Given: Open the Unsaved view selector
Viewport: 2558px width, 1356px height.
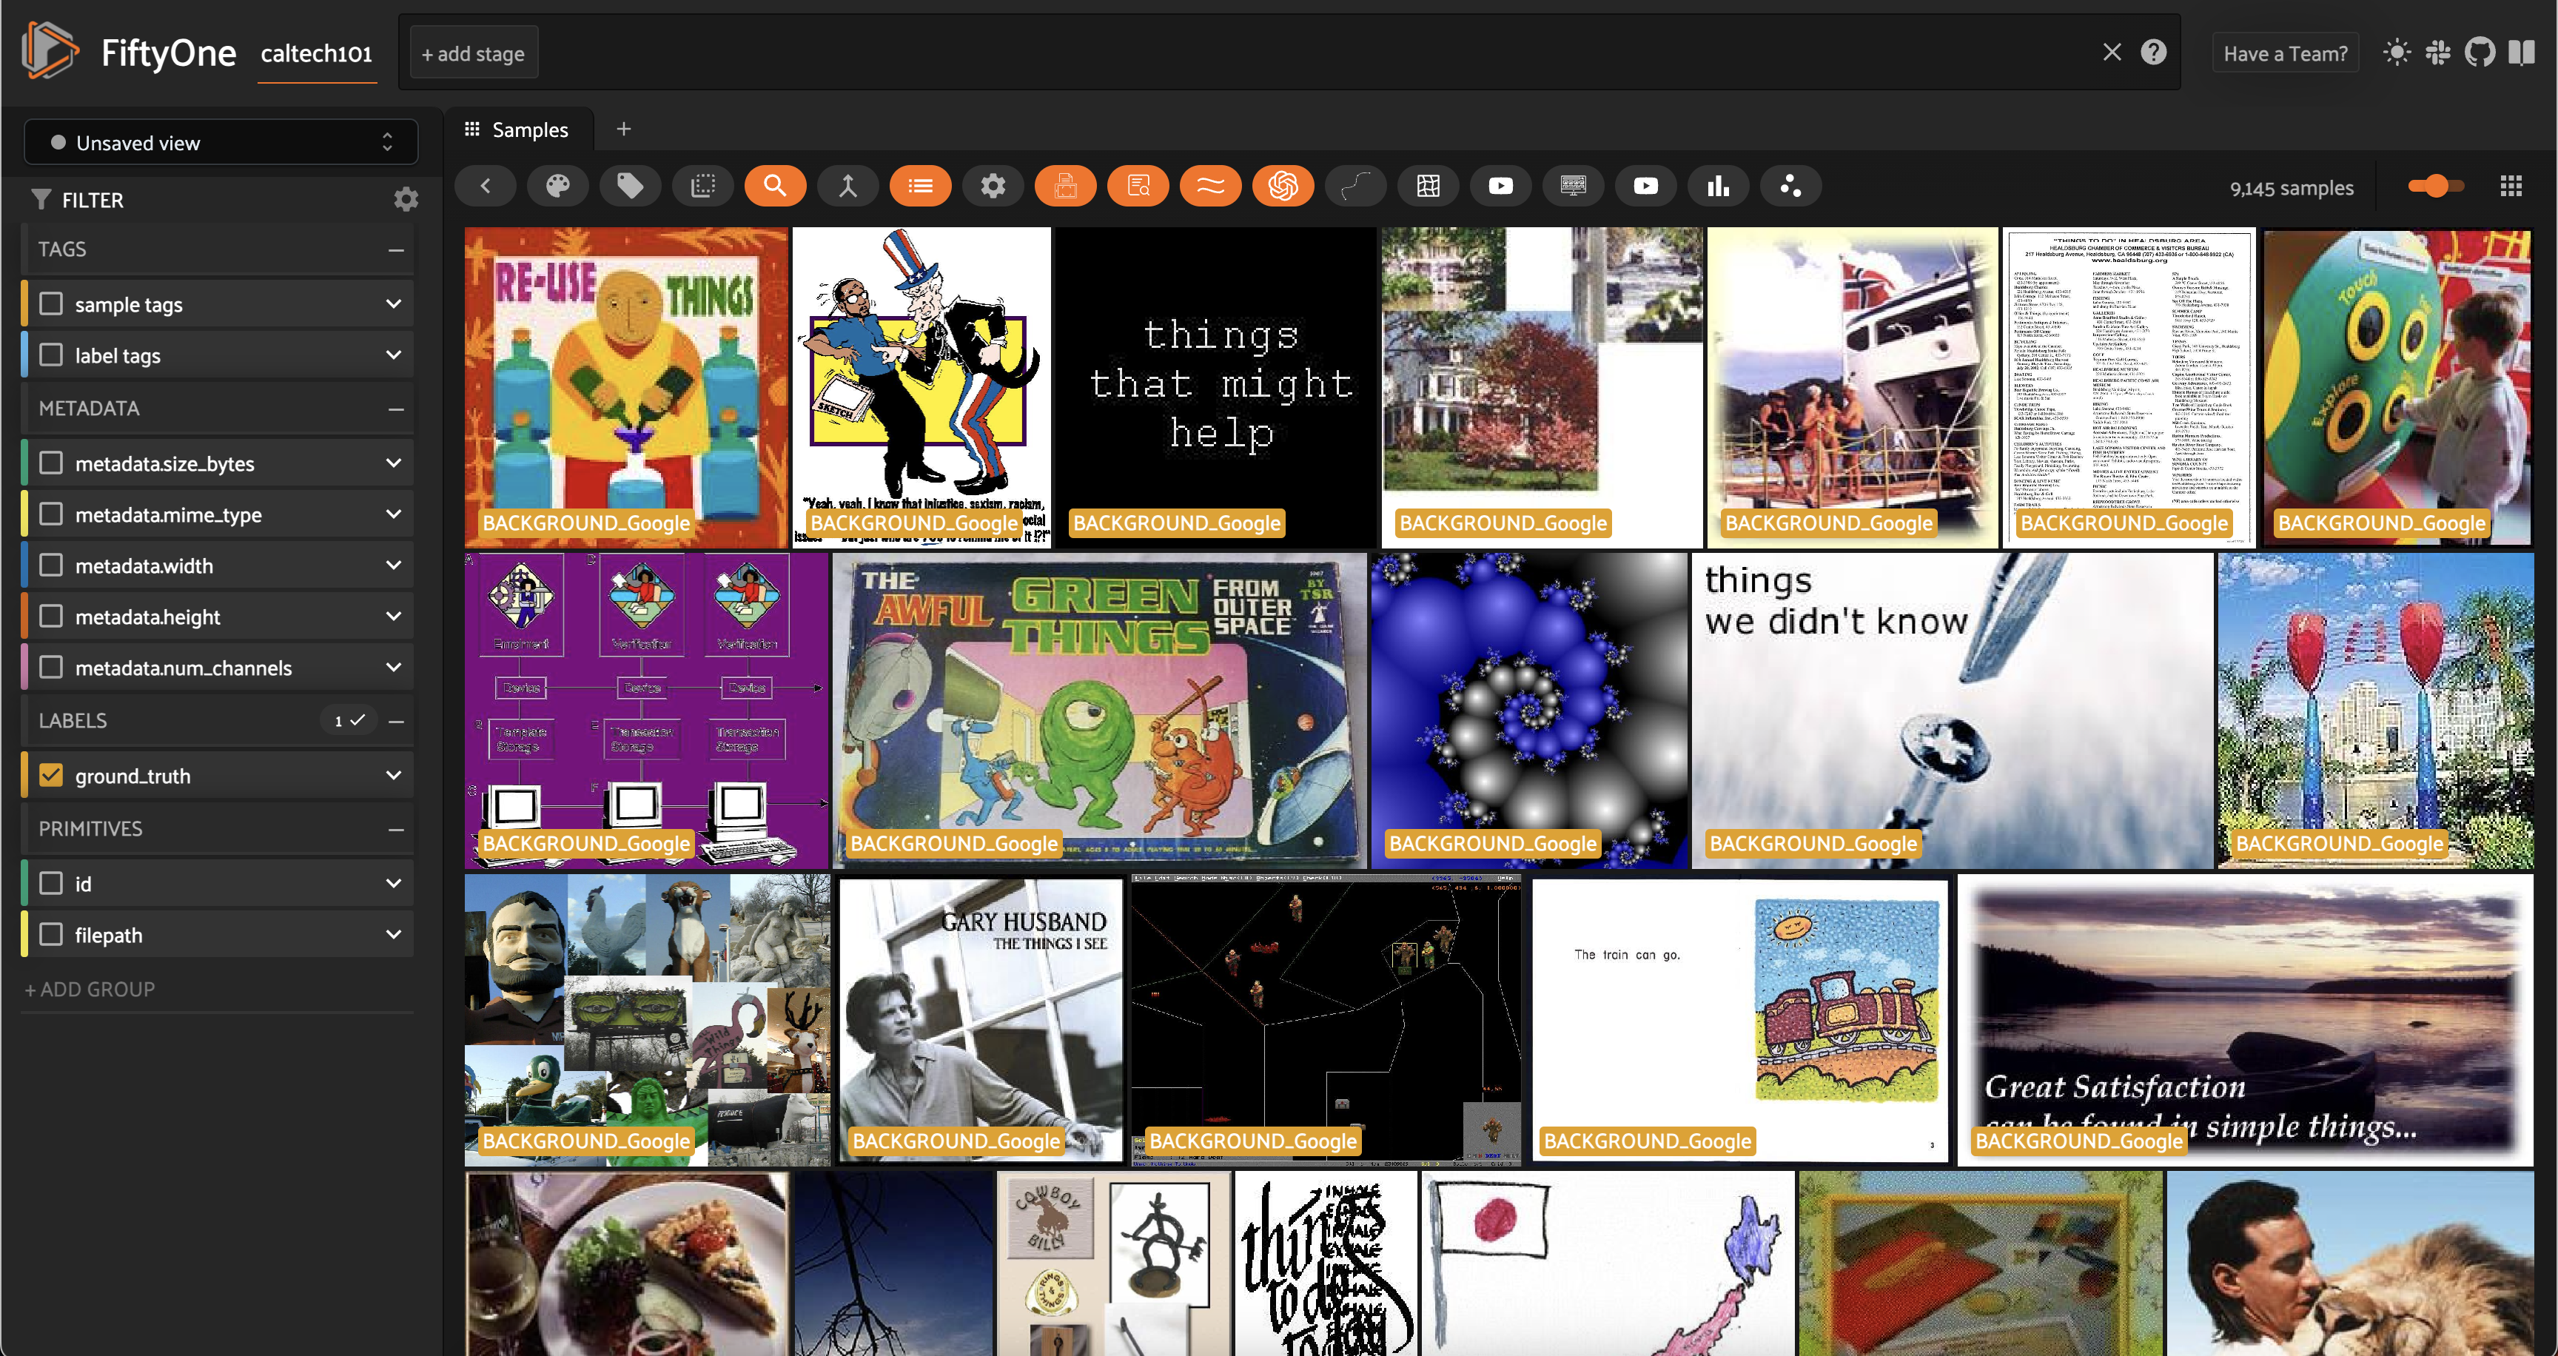Looking at the screenshot, I should 221,143.
